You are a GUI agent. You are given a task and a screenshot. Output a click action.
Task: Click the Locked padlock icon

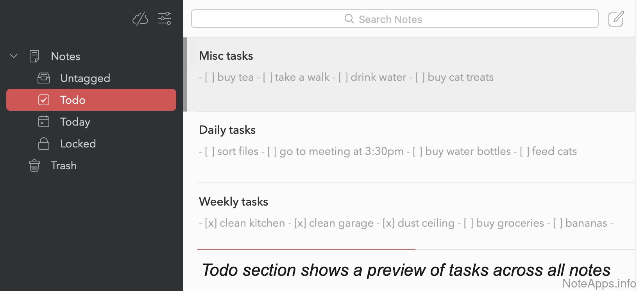point(44,144)
